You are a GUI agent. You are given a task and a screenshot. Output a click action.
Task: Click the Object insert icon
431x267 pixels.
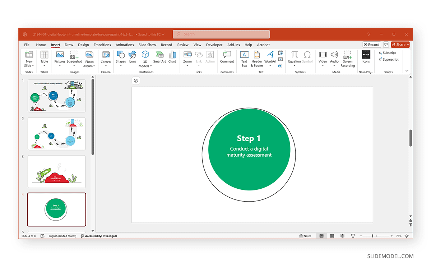(x=281, y=66)
